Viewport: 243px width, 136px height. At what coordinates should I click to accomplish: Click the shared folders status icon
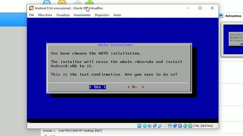pos(165,126)
